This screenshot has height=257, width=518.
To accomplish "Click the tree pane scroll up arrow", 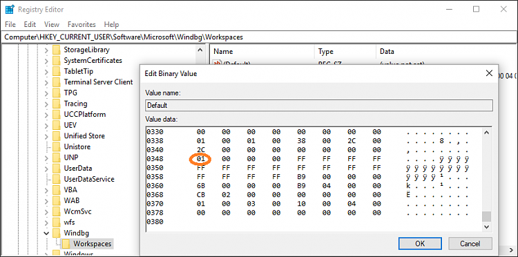I will tap(200, 50).
